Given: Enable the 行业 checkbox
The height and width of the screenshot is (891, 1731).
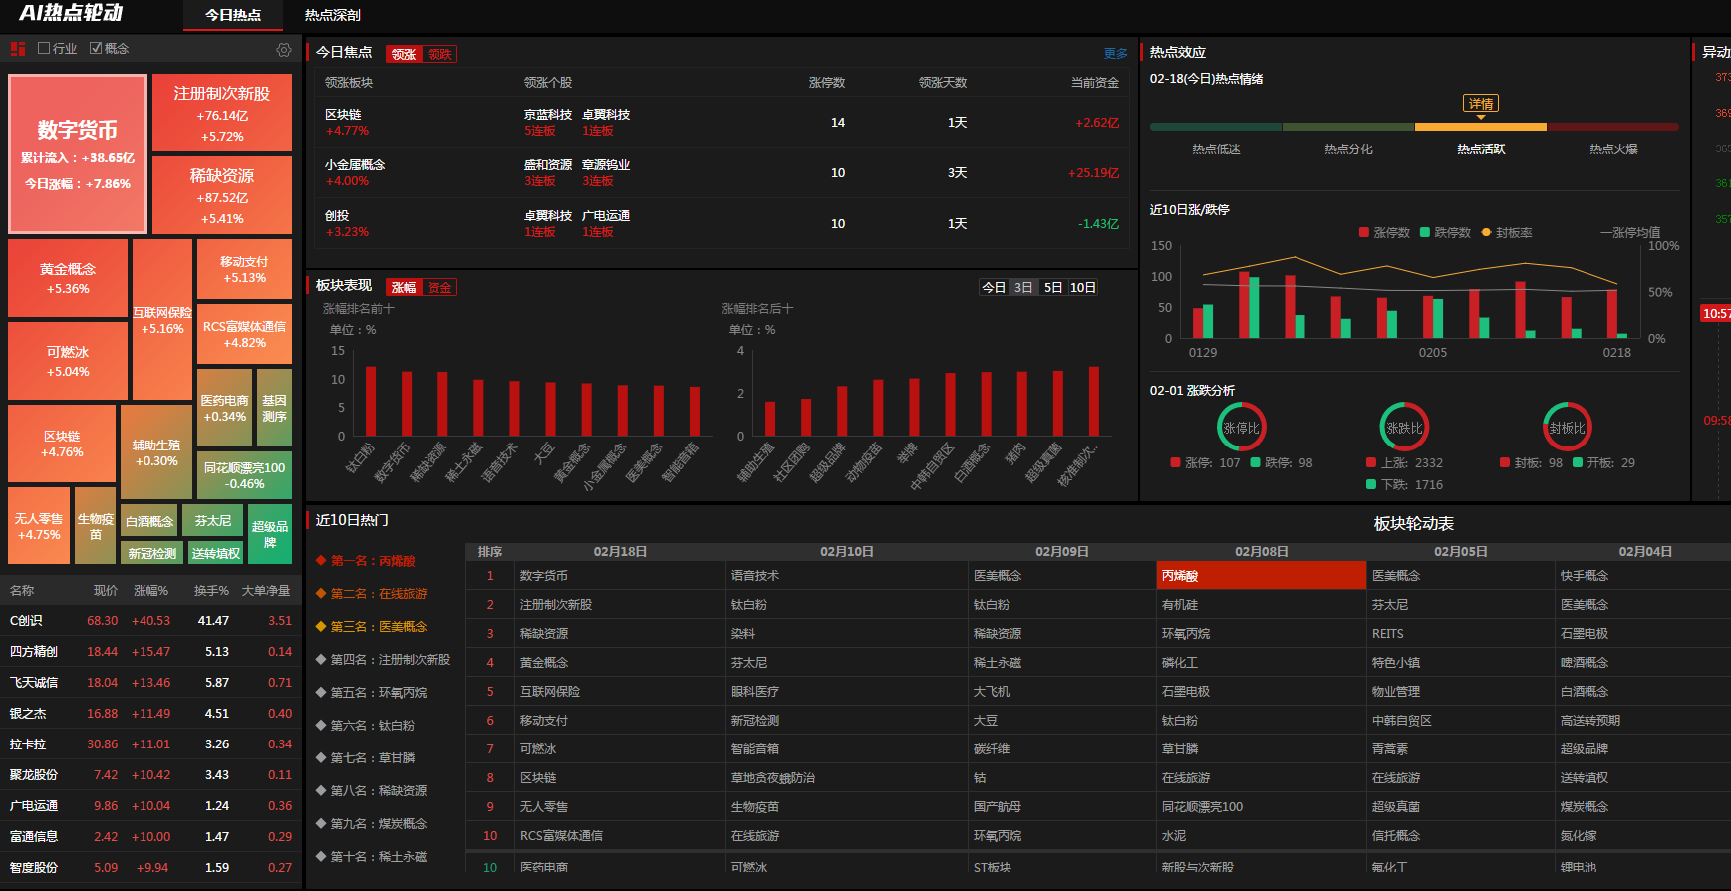Looking at the screenshot, I should pyautogui.click(x=44, y=48).
